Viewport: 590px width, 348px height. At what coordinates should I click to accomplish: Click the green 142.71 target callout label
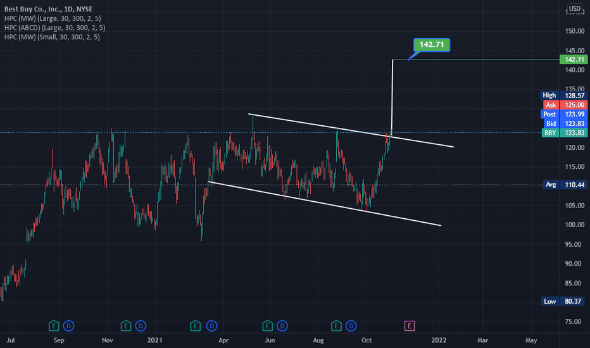pyautogui.click(x=432, y=45)
